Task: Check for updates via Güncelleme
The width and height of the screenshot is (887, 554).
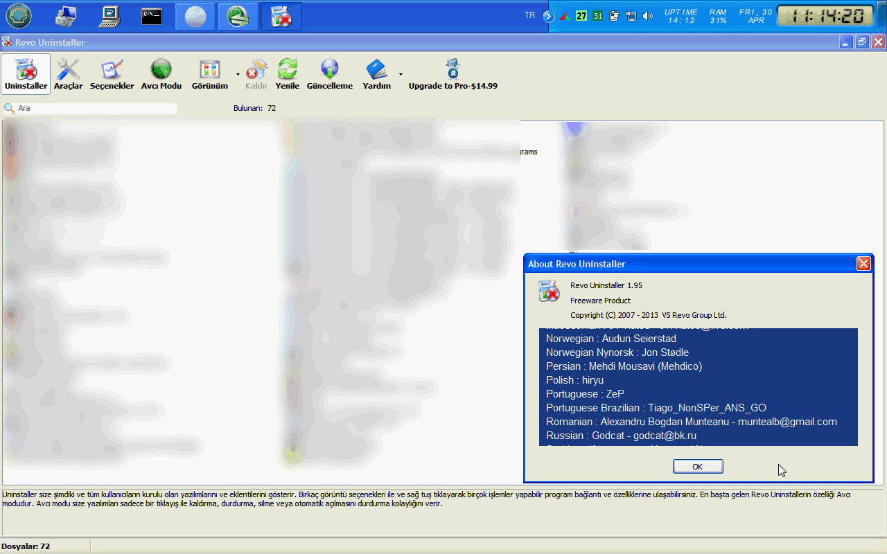Action: pos(330,74)
